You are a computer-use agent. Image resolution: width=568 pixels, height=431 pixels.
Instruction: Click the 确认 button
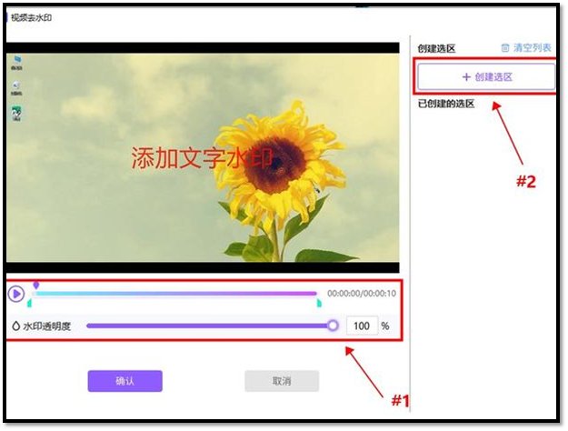coord(125,381)
